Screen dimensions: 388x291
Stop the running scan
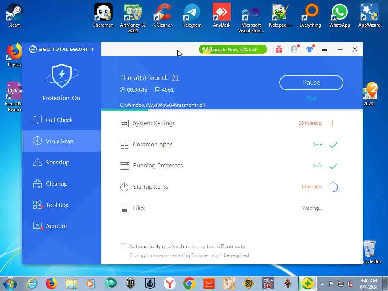click(x=311, y=98)
